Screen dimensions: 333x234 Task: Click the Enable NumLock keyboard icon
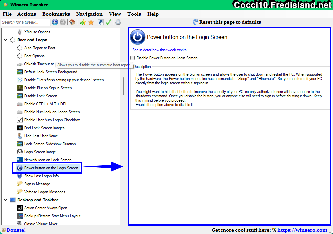tap(20, 112)
